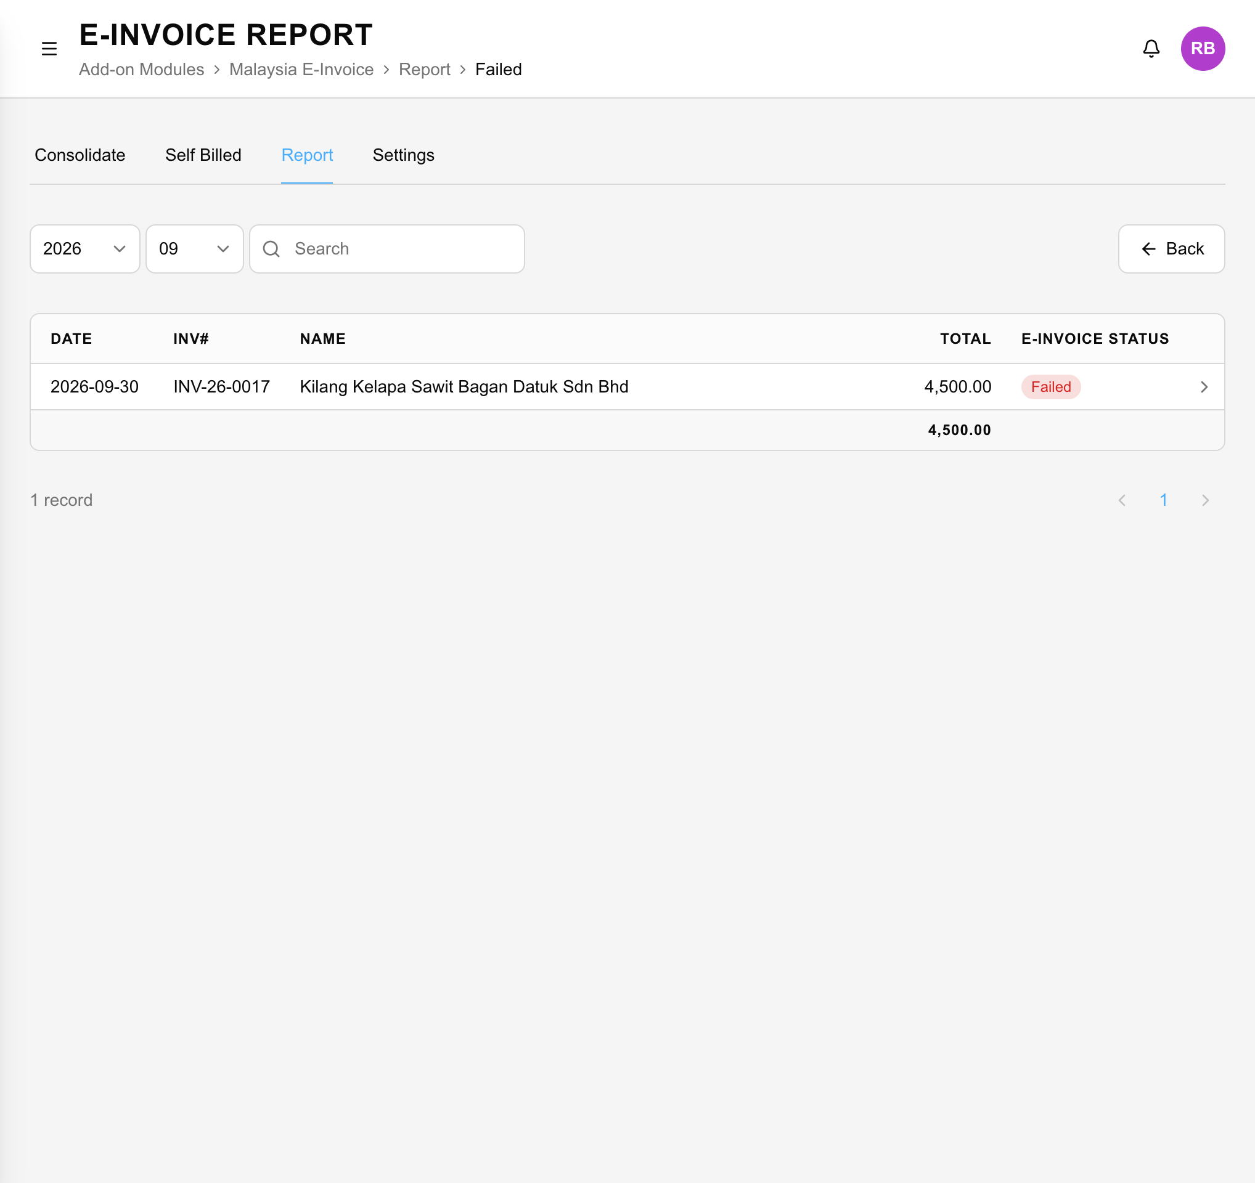The image size is (1255, 1183).
Task: Focus the Search input field
Action: [x=387, y=248]
